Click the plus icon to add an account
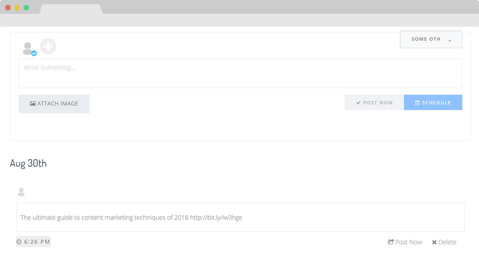Screen dimensions: 479x259 (48, 46)
